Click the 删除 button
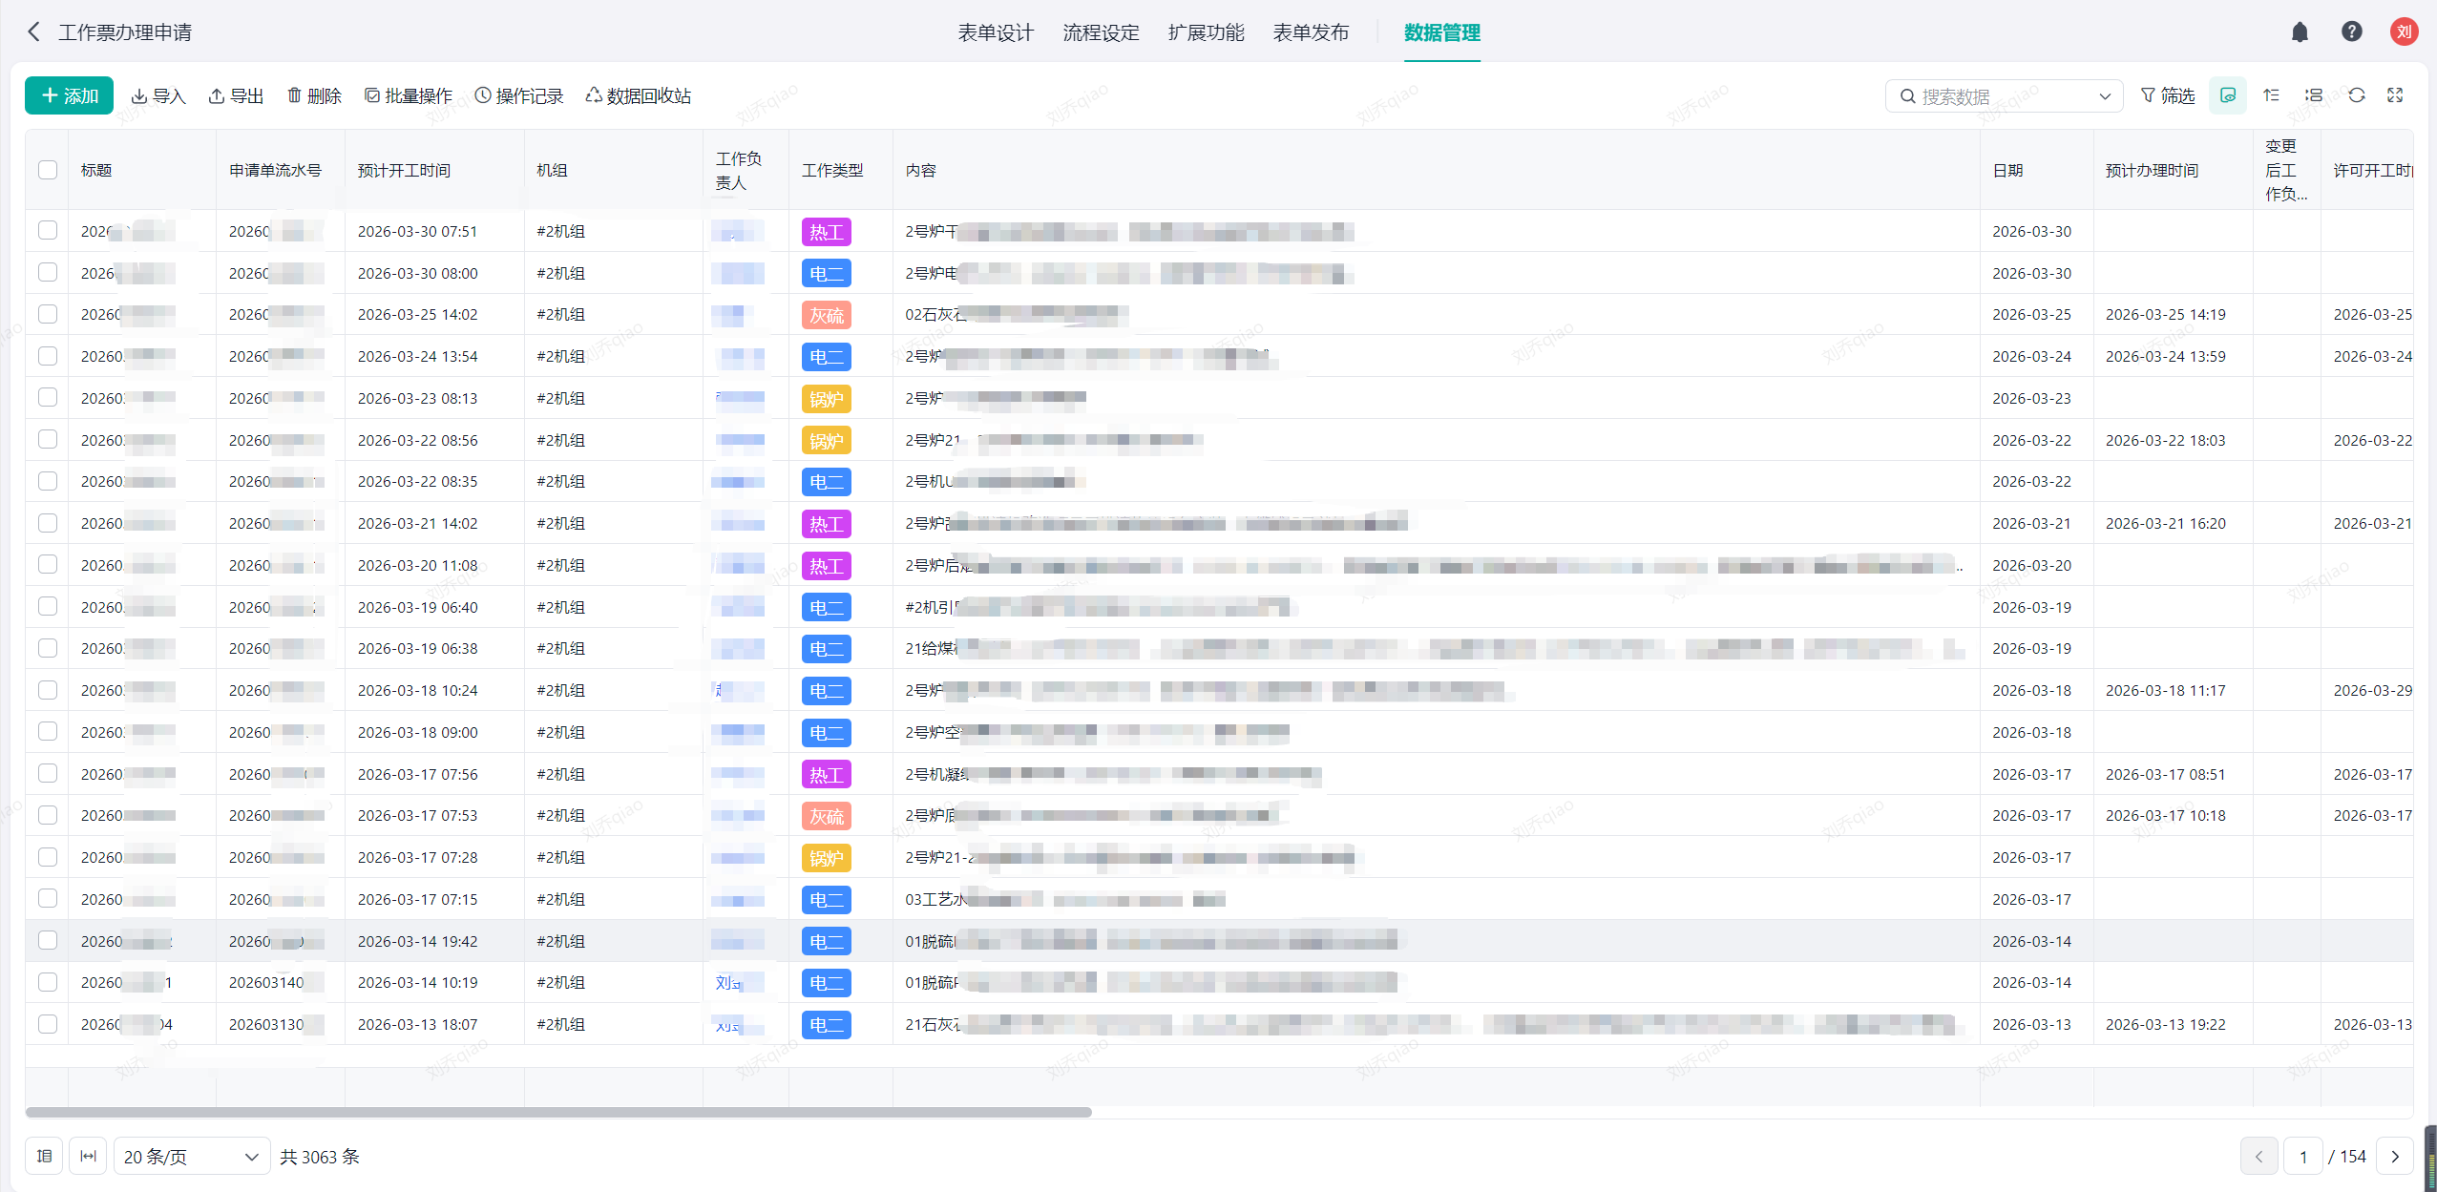 pos(314,95)
